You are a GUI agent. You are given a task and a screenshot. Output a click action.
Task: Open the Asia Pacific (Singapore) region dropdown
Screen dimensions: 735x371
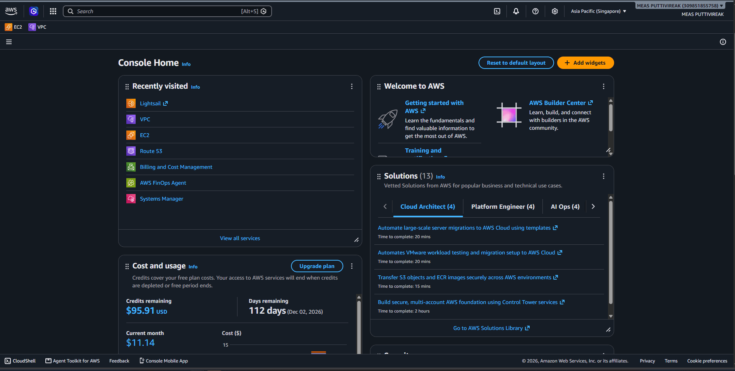click(x=599, y=11)
